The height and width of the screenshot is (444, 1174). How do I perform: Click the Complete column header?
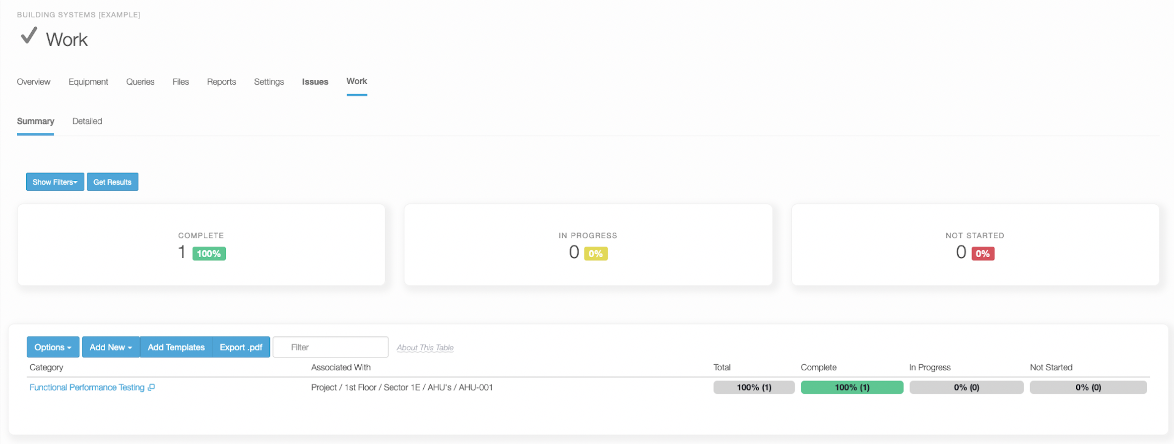[x=819, y=368]
